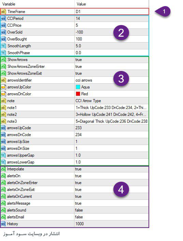Screen dimensions: 183x241
Task: Click the boolean icon next to alertsSound
Action: pyautogui.click(x=3, y=210)
